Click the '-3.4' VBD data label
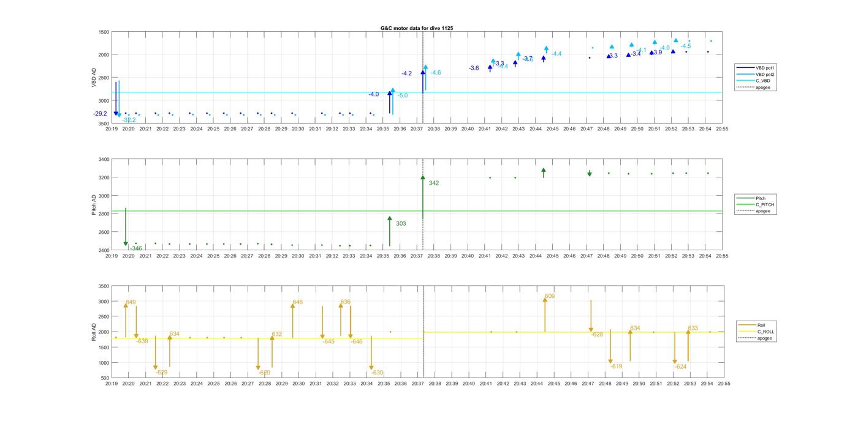Screen dimensions: 858x424 coord(636,54)
